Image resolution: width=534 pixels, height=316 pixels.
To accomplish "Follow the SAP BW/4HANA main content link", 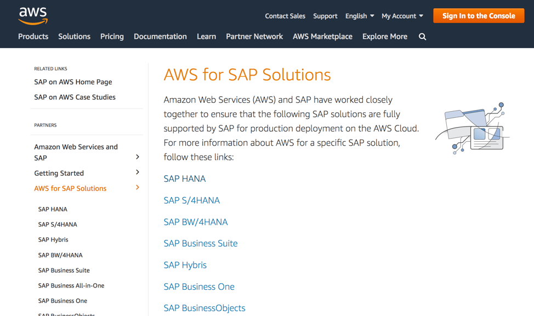I will point(196,222).
